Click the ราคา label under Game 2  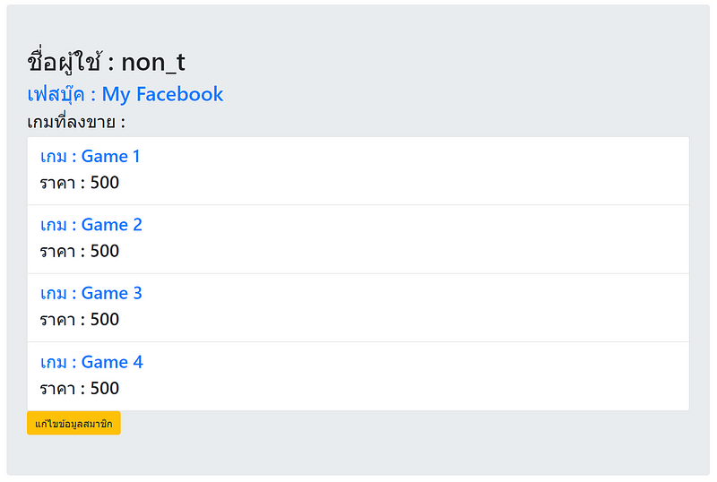57,252
